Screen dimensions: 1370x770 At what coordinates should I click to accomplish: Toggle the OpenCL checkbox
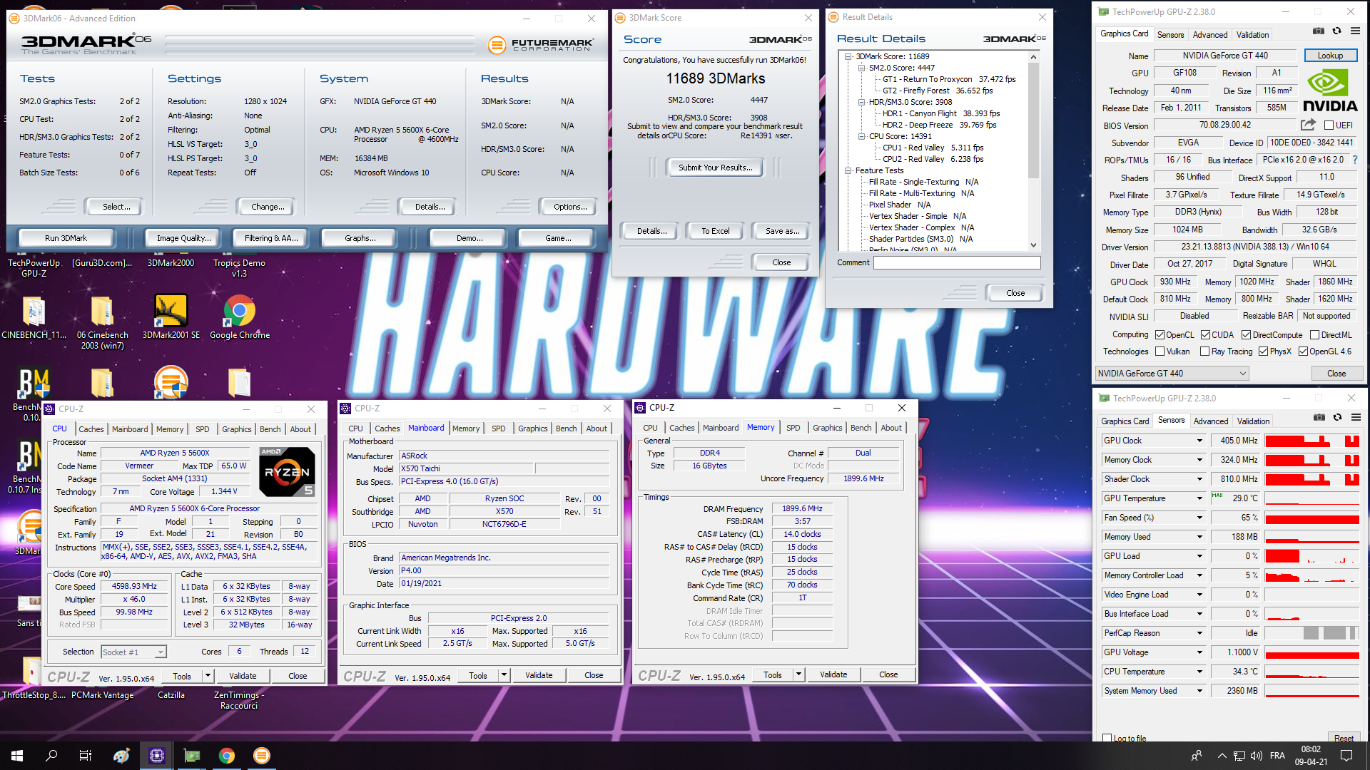(x=1160, y=335)
